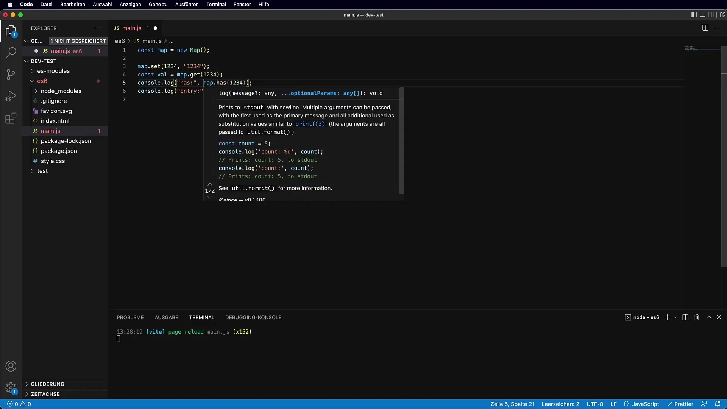Viewport: 727px width, 409px height.
Task: Open the terminal launch profile dropdown
Action: (675, 317)
